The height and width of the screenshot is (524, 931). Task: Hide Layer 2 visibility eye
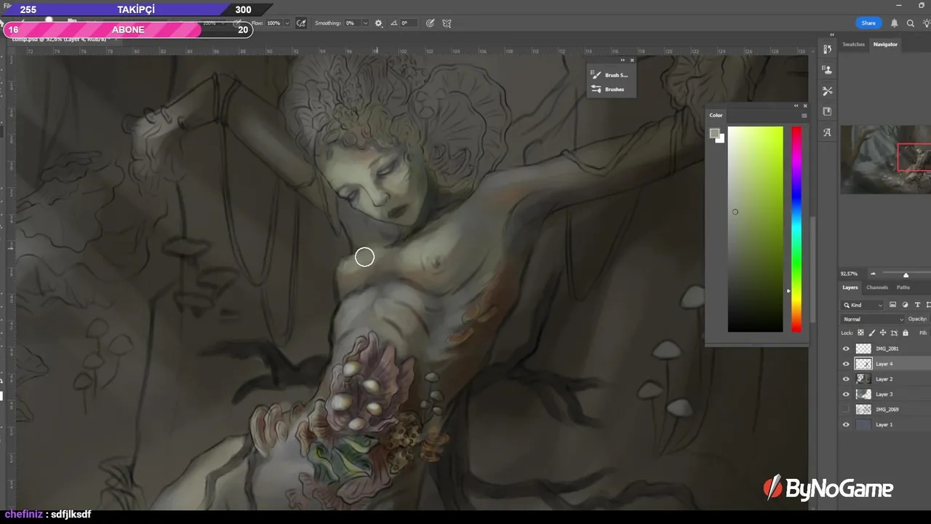tap(846, 379)
